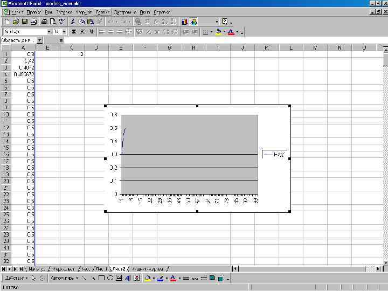
Task: Select the Oval drawing tool
Action: (x=110, y=278)
